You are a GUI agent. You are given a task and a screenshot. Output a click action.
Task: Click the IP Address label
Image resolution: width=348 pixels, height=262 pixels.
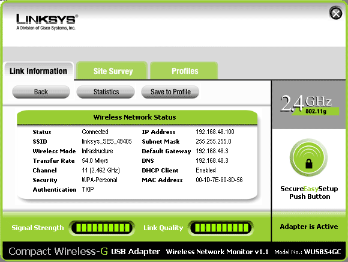click(158, 132)
